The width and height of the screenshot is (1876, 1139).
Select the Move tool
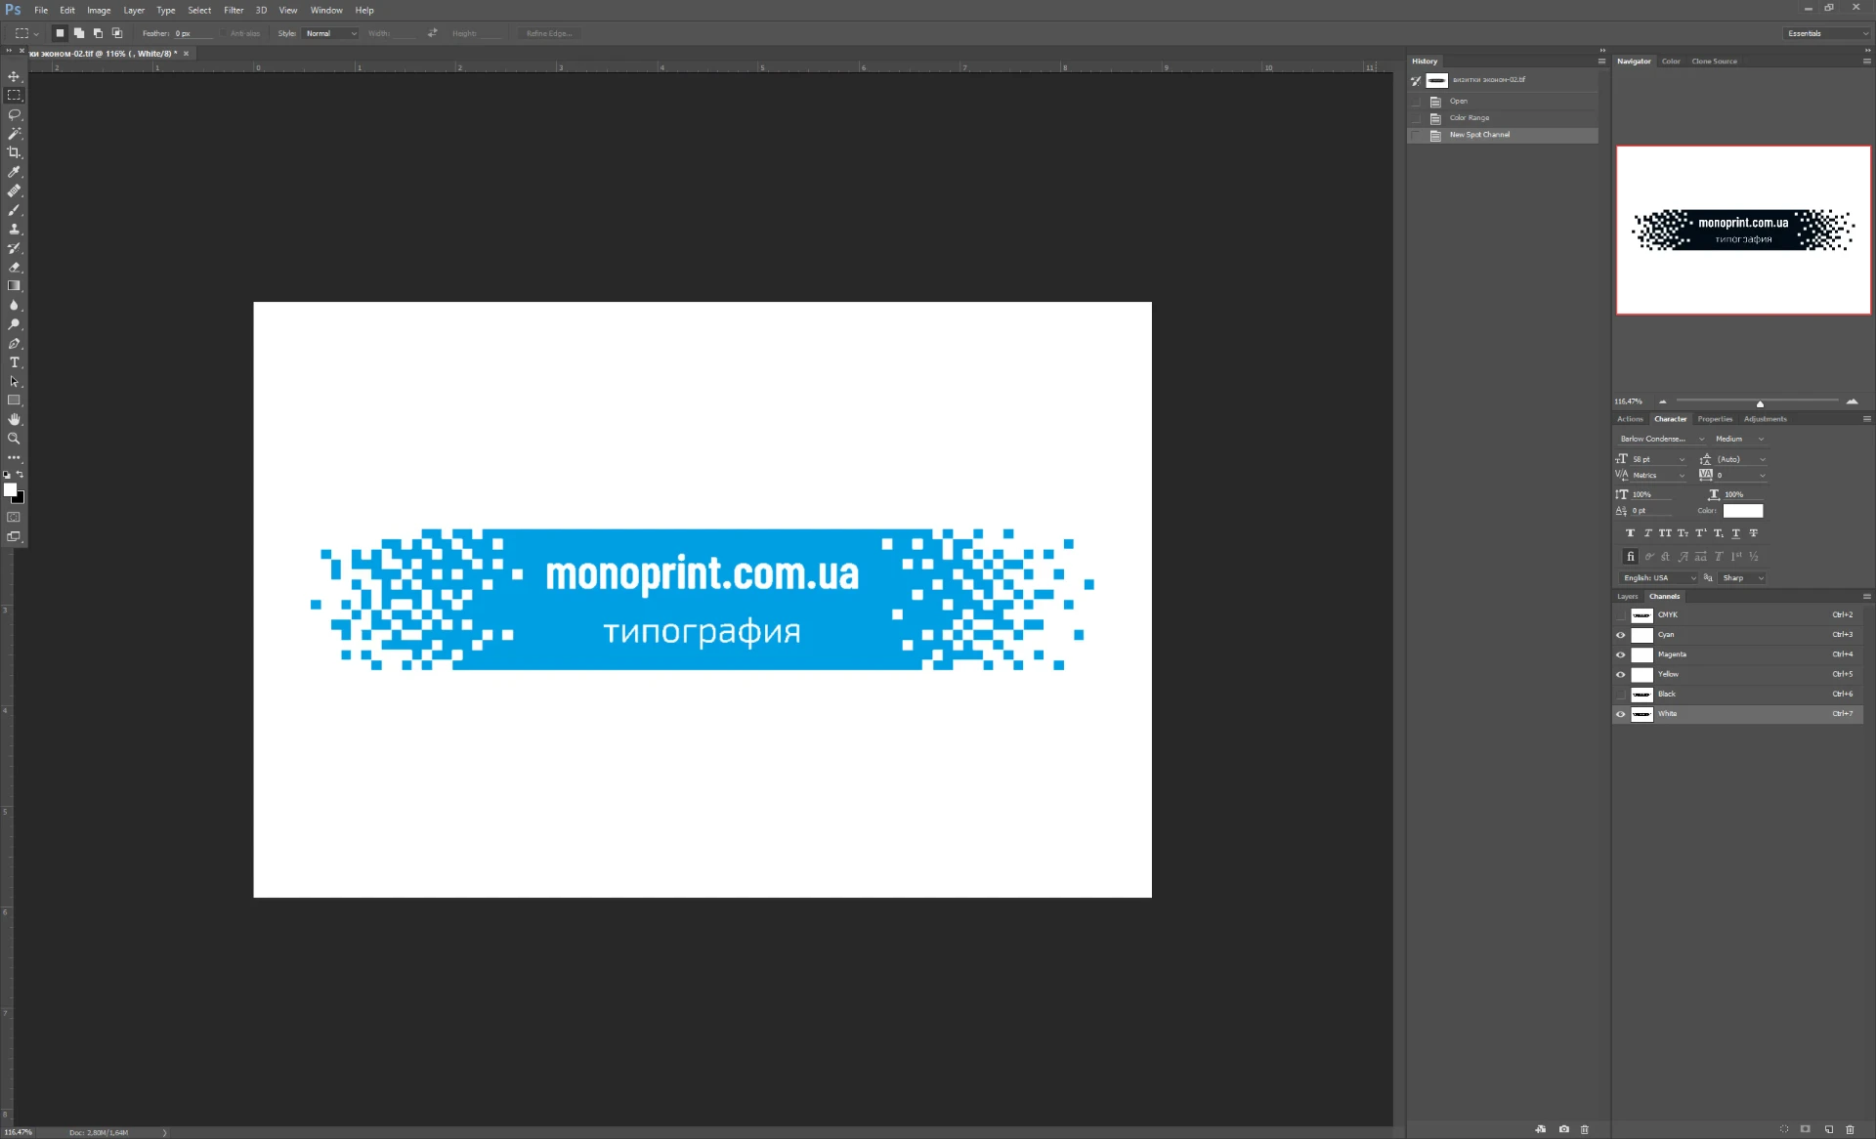14,76
